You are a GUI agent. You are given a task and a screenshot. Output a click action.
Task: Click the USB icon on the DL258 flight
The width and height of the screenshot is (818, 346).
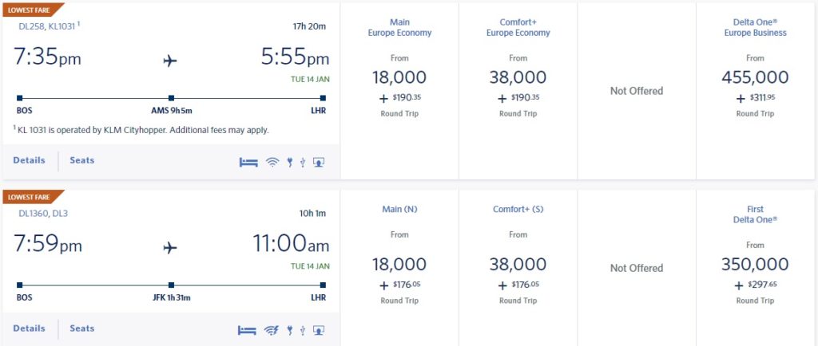point(303,162)
